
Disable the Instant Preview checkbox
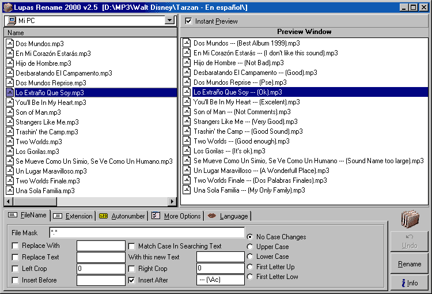click(x=189, y=21)
